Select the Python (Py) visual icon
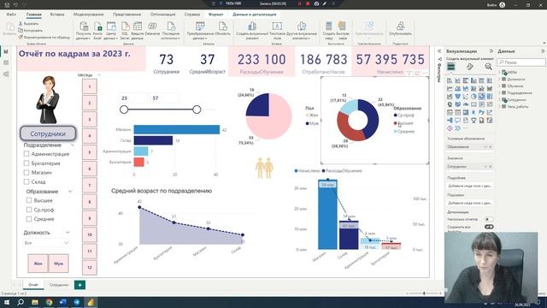This screenshot has width=547, height=308. click(482, 112)
